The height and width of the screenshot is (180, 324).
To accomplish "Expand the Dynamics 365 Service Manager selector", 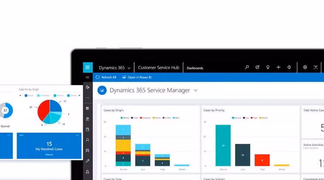I will tap(196, 90).
